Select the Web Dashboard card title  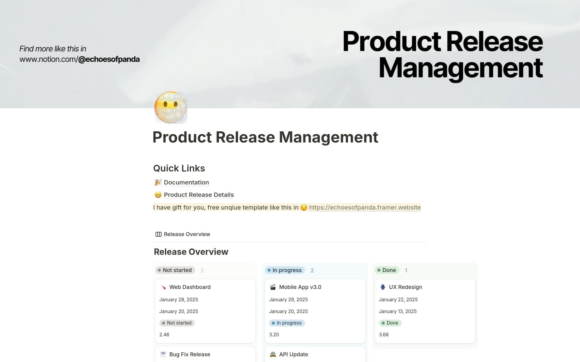coord(190,287)
